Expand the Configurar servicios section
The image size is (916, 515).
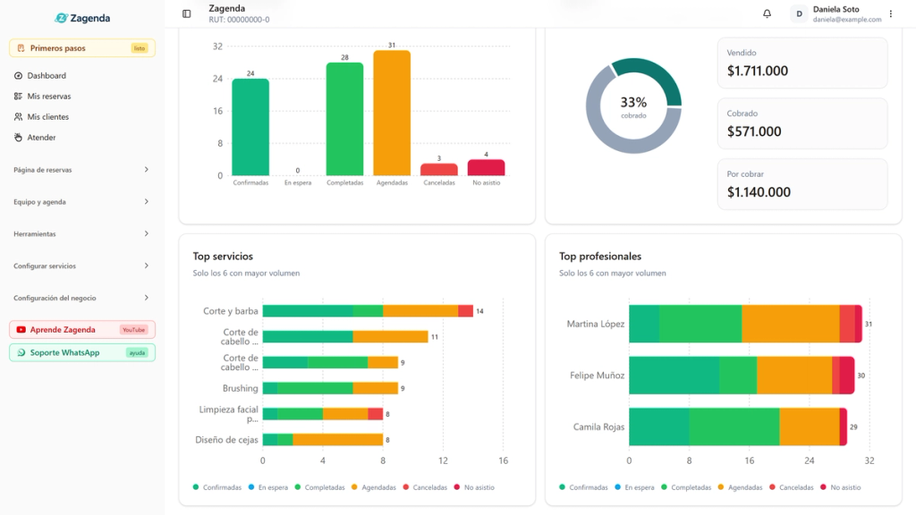coord(81,266)
